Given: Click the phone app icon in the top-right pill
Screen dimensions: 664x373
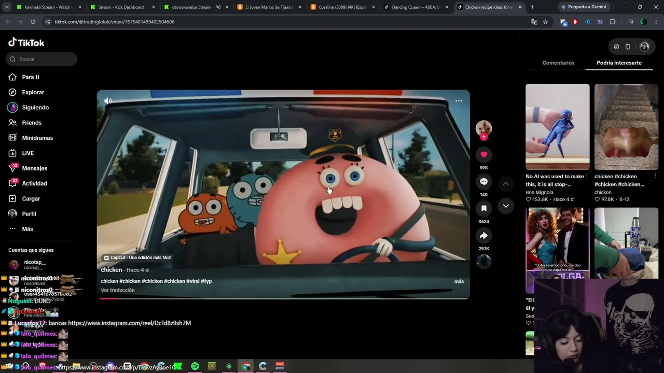Looking at the screenshot, I should [x=628, y=47].
